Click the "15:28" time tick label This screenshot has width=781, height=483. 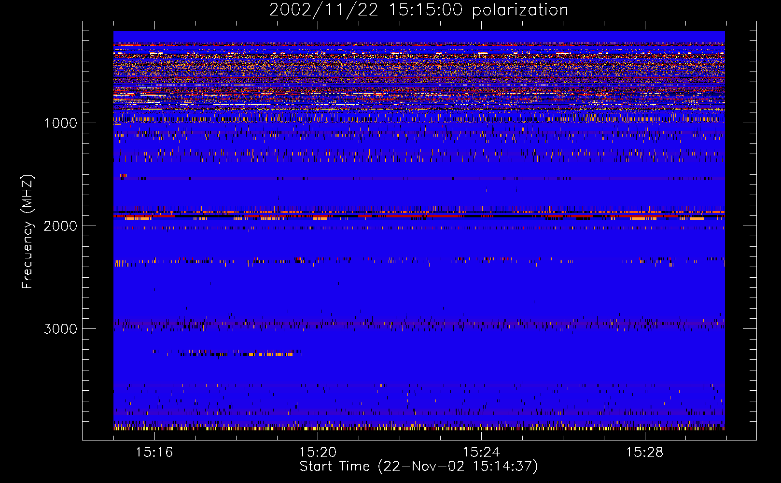[645, 453]
